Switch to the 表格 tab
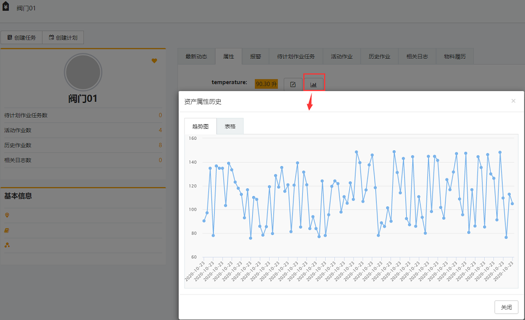The image size is (525, 320). [230, 126]
